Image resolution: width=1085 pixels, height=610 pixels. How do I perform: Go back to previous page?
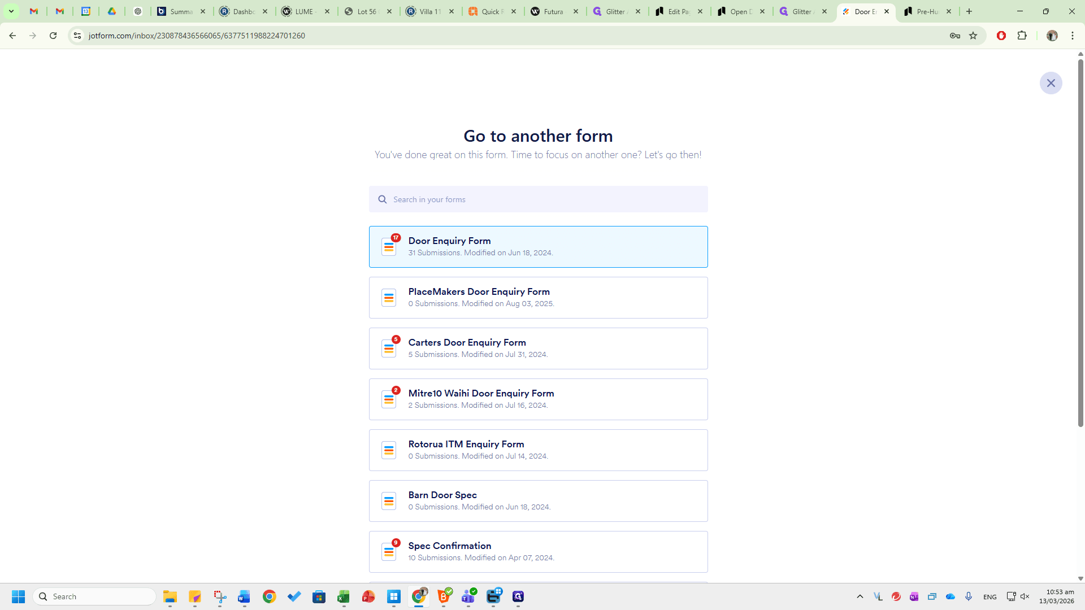[x=12, y=36]
